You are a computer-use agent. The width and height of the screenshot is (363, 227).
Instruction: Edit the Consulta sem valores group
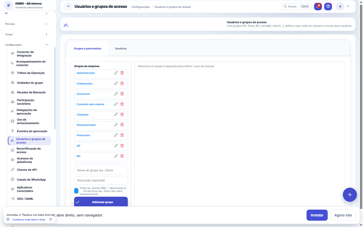coord(116,104)
